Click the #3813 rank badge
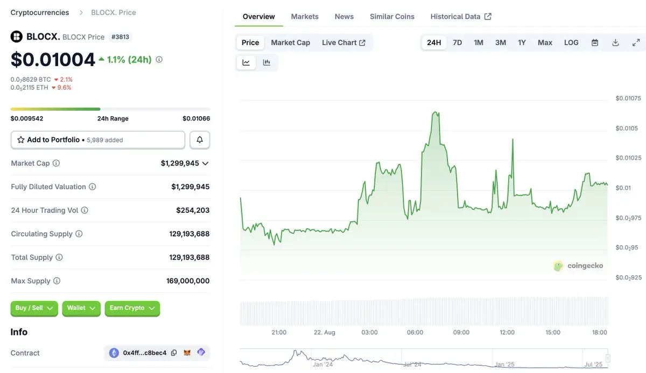The width and height of the screenshot is (646, 373). click(120, 37)
